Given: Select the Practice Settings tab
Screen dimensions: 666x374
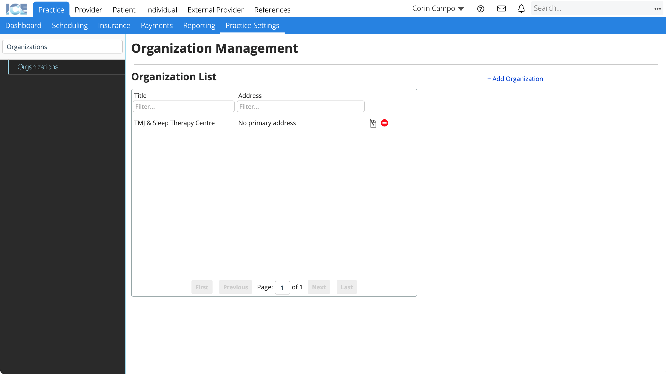Looking at the screenshot, I should coord(252,25).
